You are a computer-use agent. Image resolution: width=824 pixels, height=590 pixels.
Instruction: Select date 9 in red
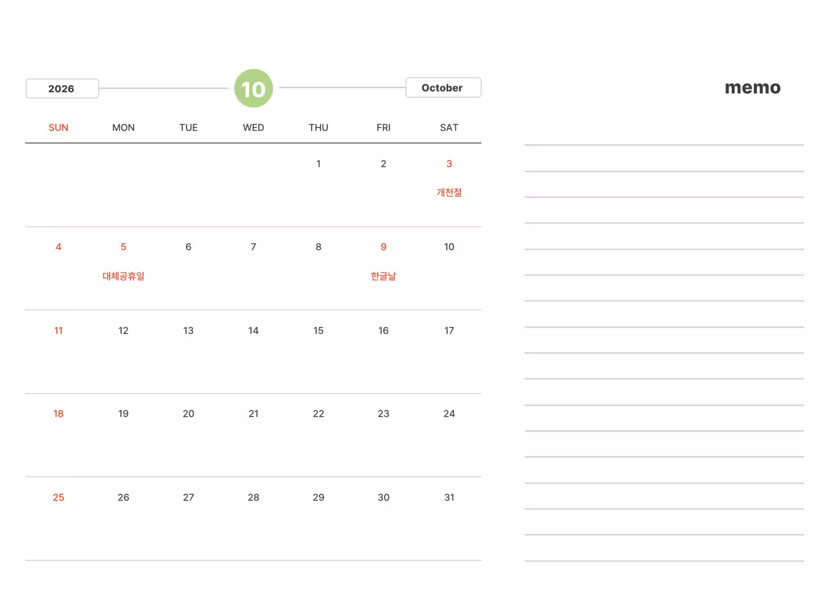click(x=384, y=247)
